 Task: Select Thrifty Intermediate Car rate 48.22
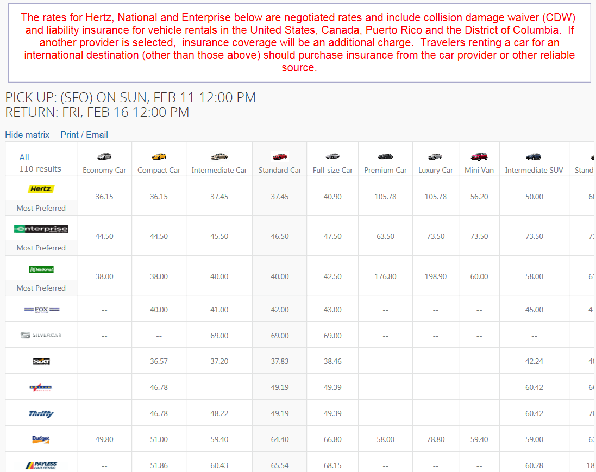click(219, 413)
